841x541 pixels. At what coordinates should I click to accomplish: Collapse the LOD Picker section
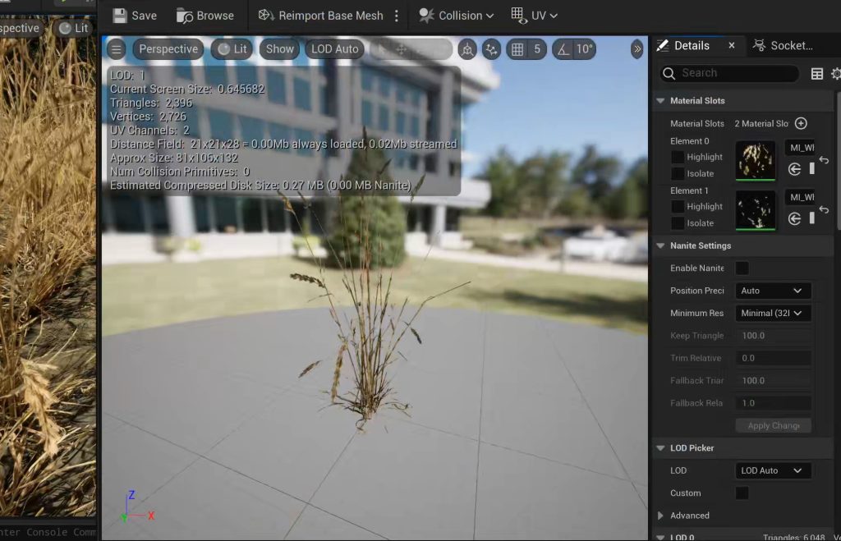pyautogui.click(x=661, y=448)
